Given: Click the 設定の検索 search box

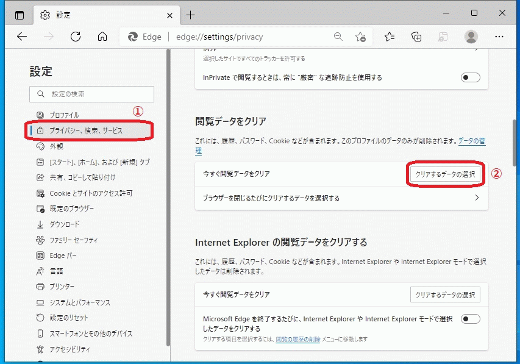Looking at the screenshot, I should (91, 95).
